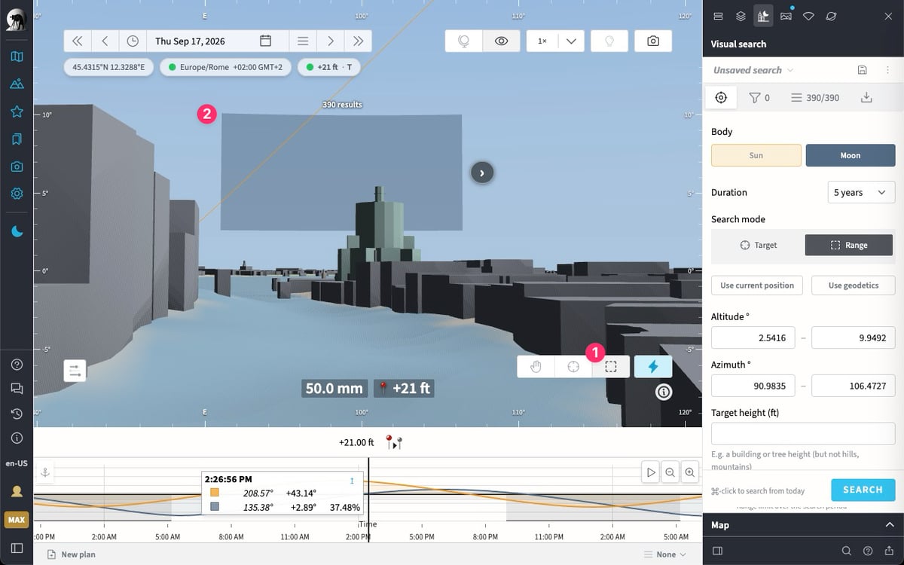Viewport: 904px width, 565px height.
Task: Expand results with the round arrow button
Action: coord(482,173)
